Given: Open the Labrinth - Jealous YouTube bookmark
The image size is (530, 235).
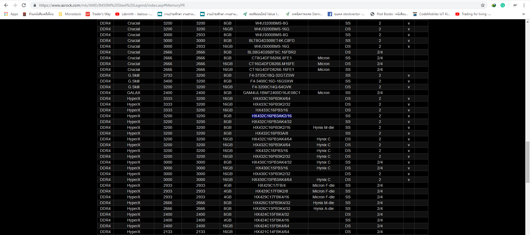Looking at the screenshot, I should pos(134,14).
